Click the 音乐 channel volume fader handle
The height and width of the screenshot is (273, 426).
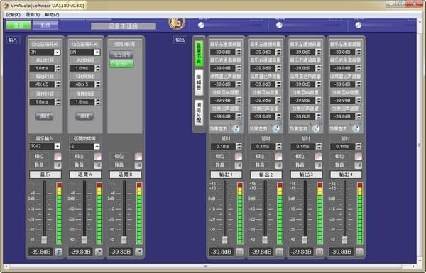click(x=44, y=240)
